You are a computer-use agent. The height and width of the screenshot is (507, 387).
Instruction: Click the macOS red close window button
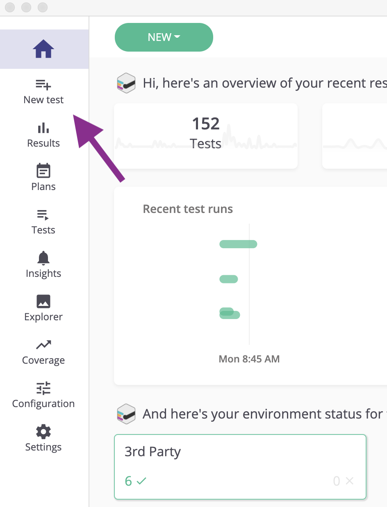tap(10, 7)
